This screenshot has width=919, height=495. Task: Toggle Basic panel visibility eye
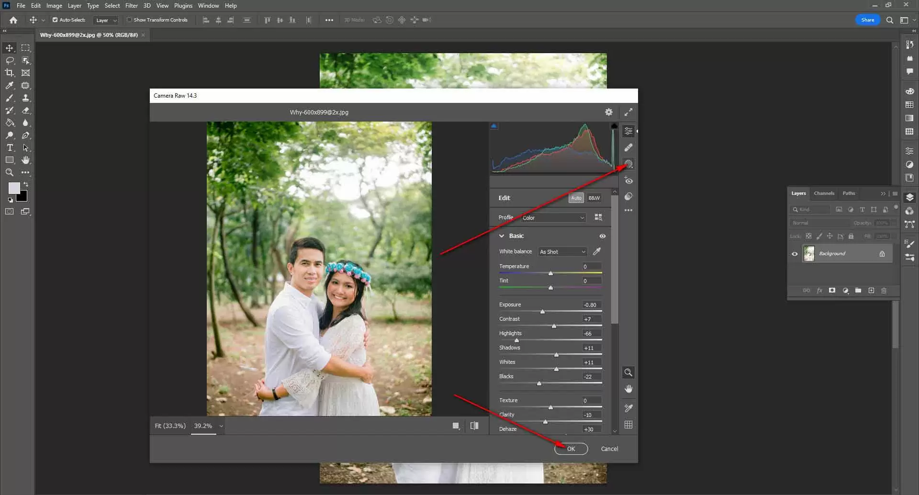click(603, 236)
